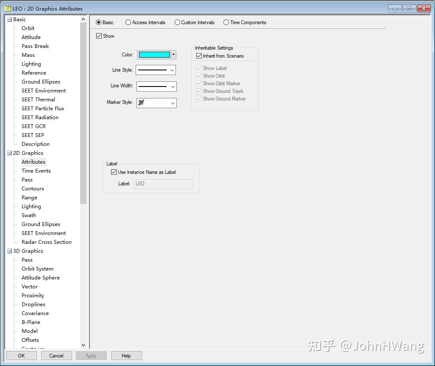Screen dimensions: 435x366
Task: Open SEET Thermal page
Action: 38,99
